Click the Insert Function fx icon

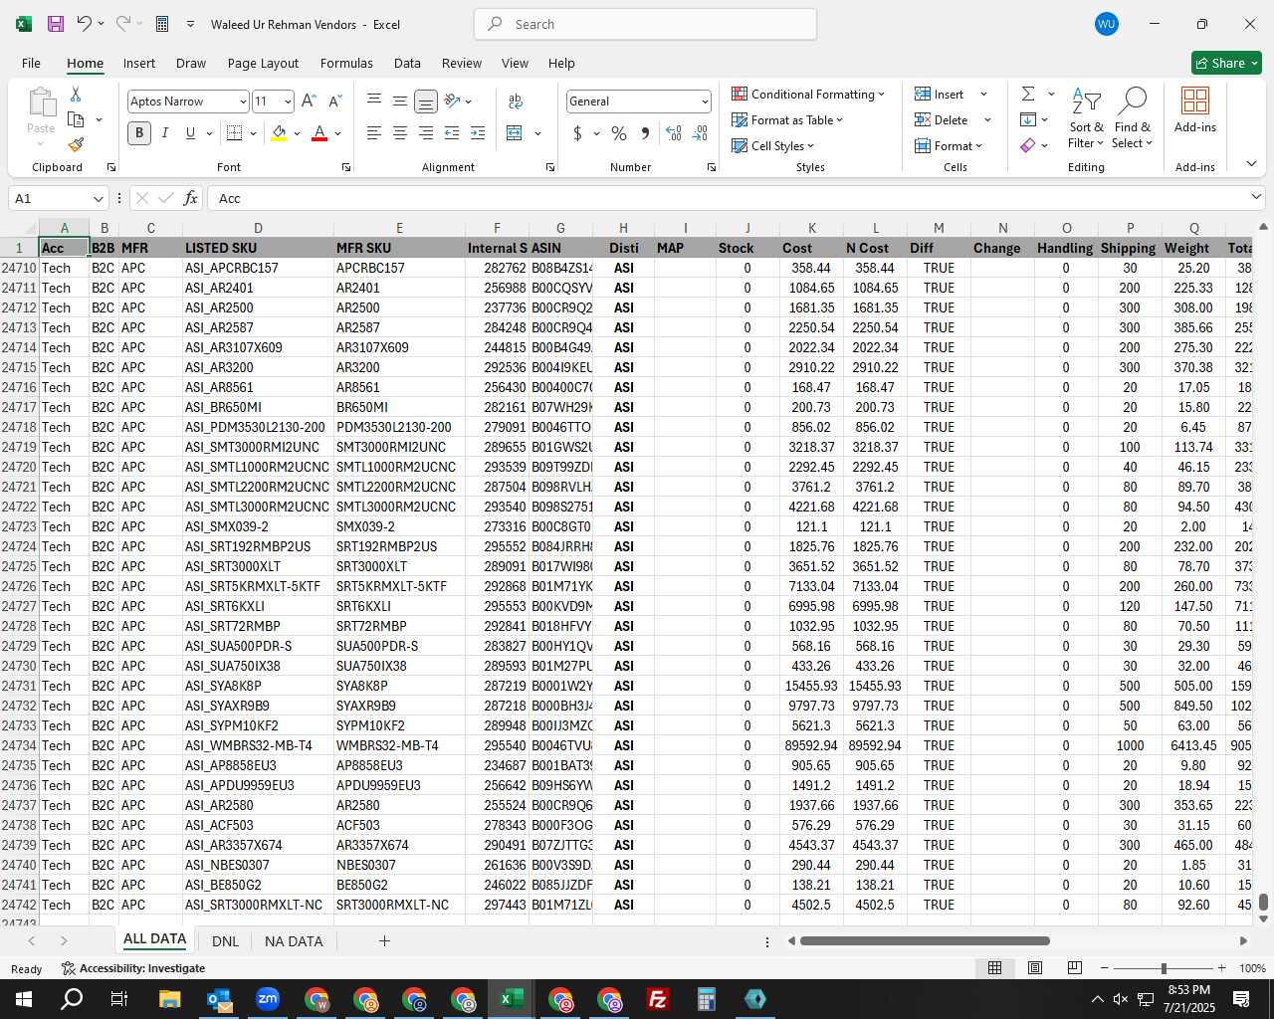coord(190,198)
